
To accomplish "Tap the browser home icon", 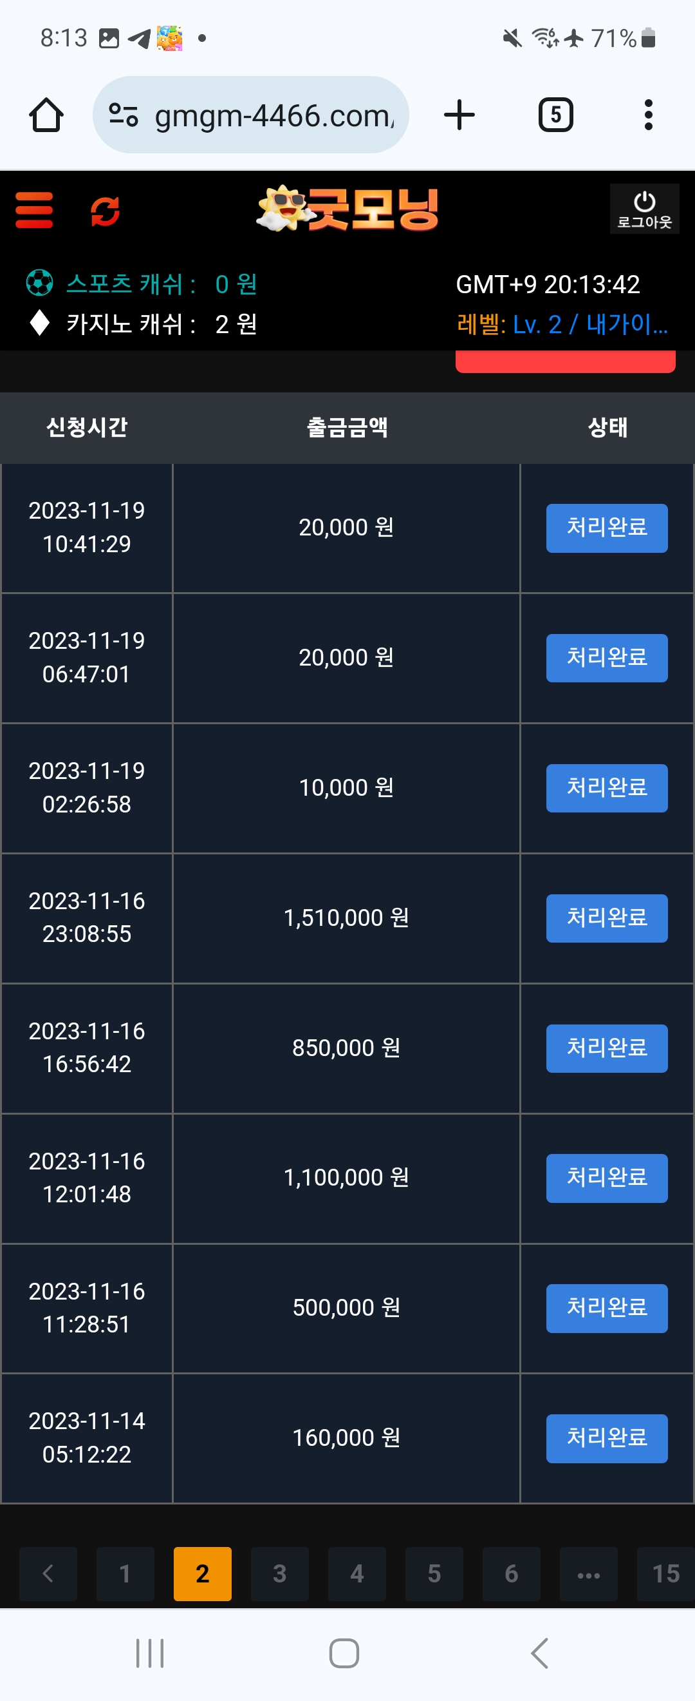I will tap(46, 115).
